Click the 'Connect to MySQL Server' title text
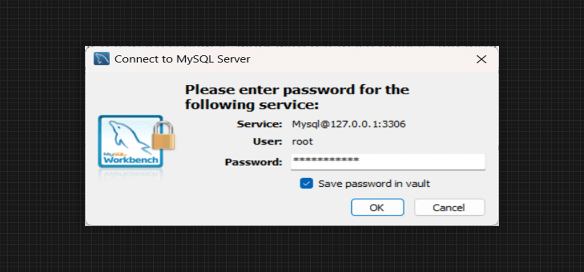584x272 pixels. [x=182, y=59]
